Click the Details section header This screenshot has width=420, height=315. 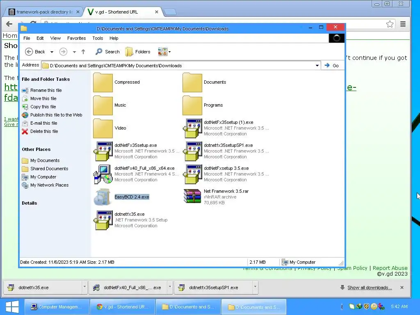[30, 203]
